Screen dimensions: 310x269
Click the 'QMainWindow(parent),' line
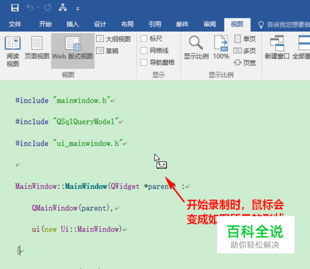click(x=73, y=207)
